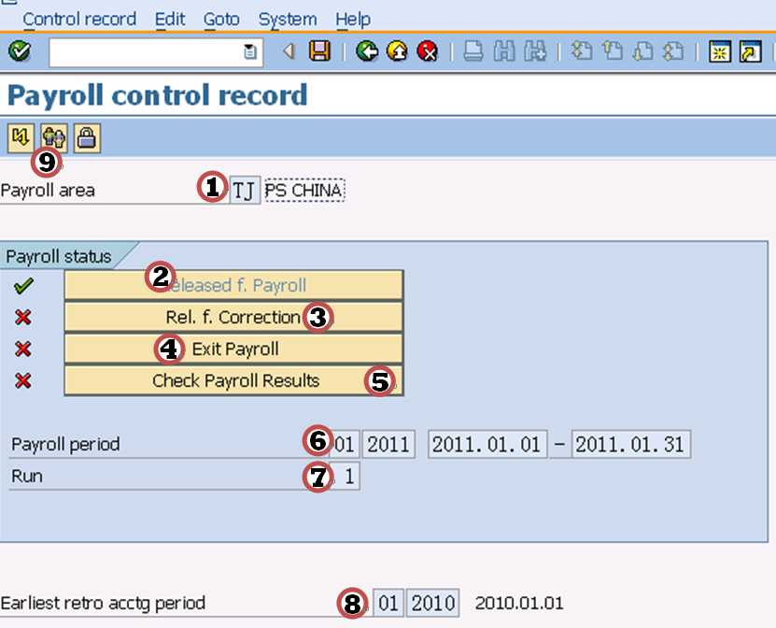Click the earliest retro period 01 field
776x628 pixels.
coord(388,604)
